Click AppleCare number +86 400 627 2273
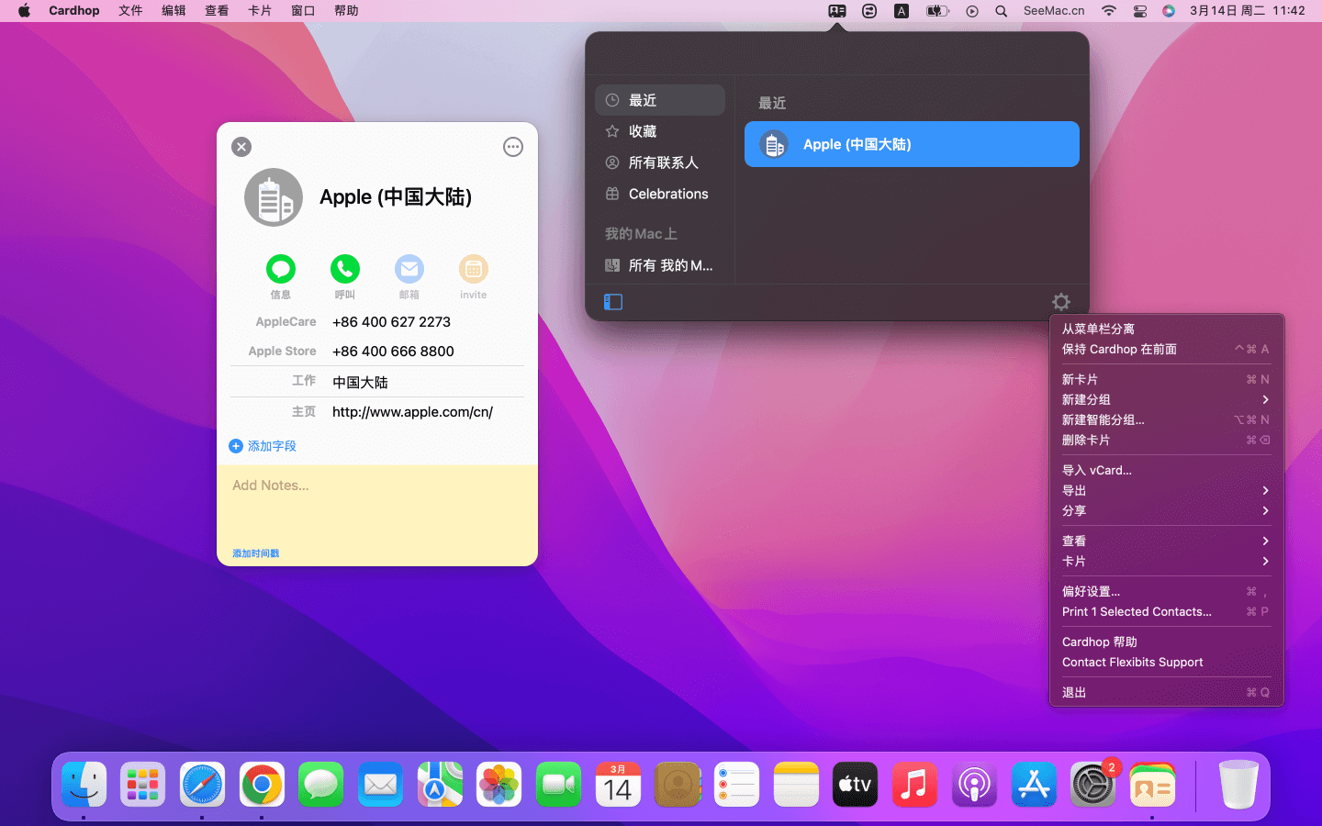The width and height of the screenshot is (1322, 826). pyautogui.click(x=391, y=322)
